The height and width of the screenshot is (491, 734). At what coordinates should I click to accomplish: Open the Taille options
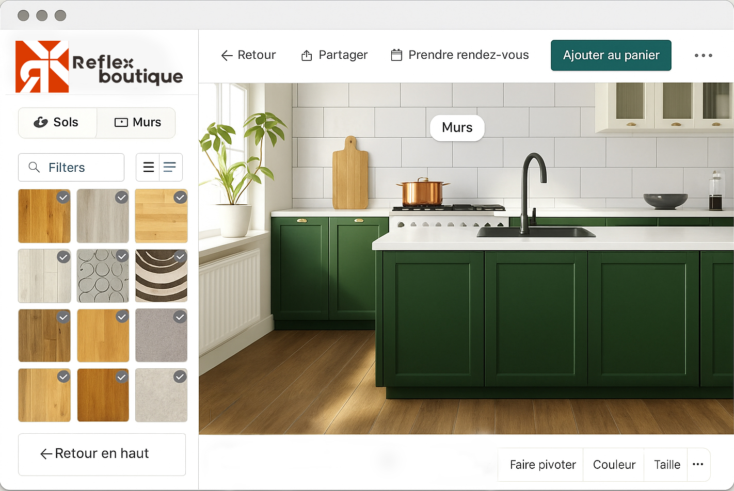point(667,465)
